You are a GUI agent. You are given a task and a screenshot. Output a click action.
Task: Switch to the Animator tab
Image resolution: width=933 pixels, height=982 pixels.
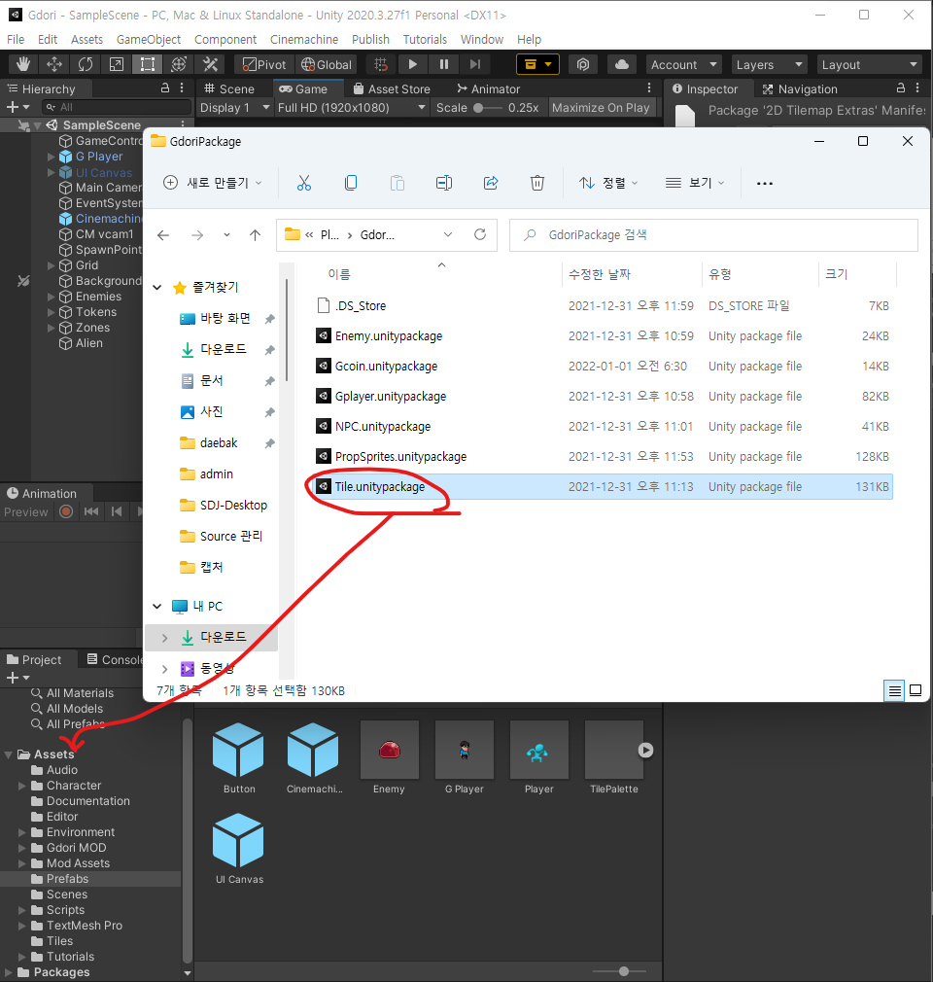point(489,88)
